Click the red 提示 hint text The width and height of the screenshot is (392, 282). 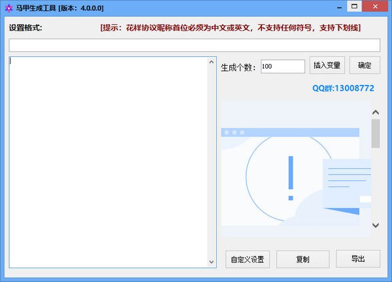point(230,28)
